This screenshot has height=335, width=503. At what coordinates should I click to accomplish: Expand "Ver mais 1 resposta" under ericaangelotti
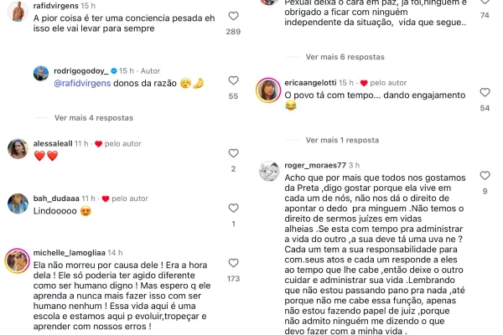tap(342, 140)
